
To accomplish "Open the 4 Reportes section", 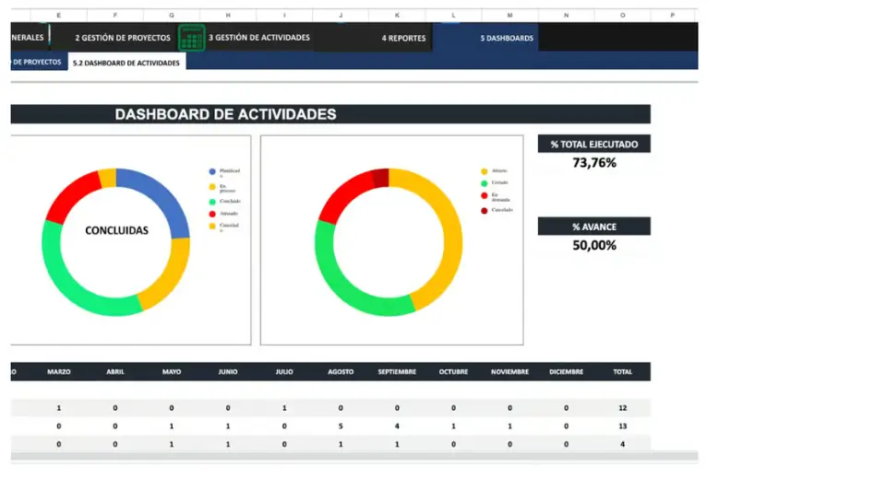I will pos(403,38).
